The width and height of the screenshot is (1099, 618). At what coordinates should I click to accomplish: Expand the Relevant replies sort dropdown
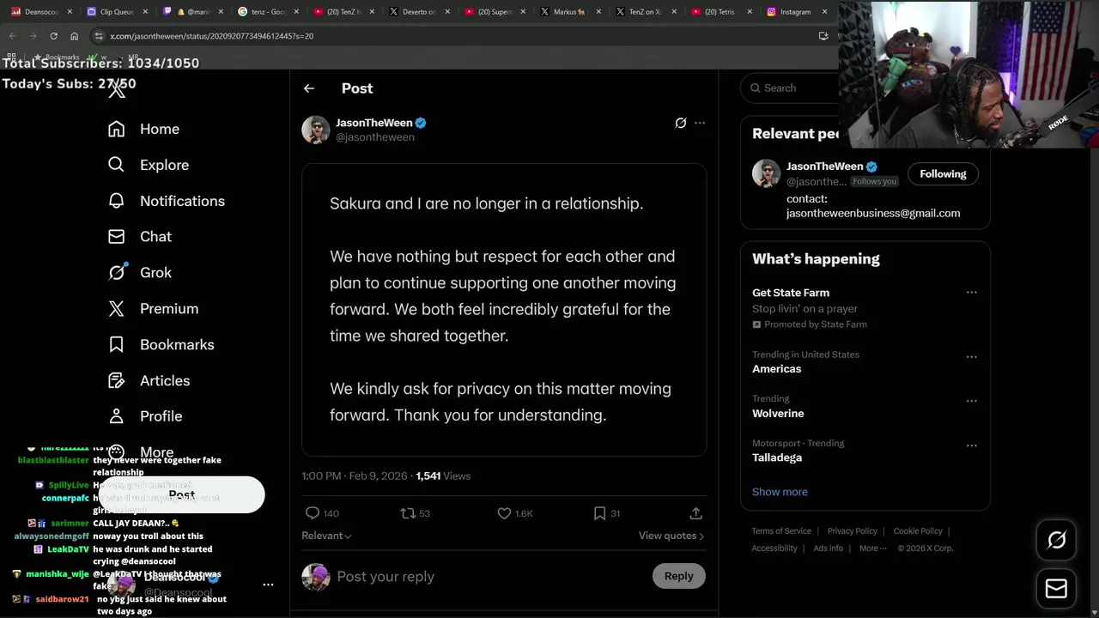[326, 536]
